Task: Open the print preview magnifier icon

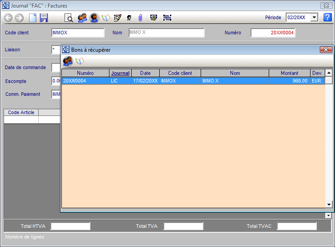Action: tap(69, 18)
